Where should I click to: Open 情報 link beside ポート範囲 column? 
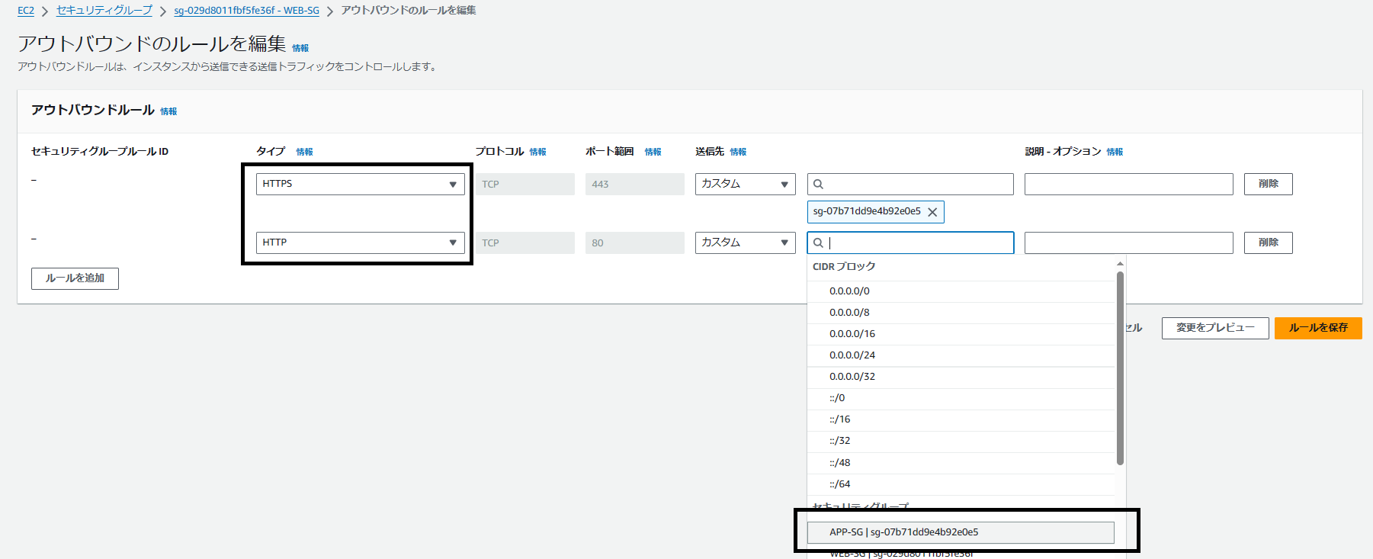(653, 152)
